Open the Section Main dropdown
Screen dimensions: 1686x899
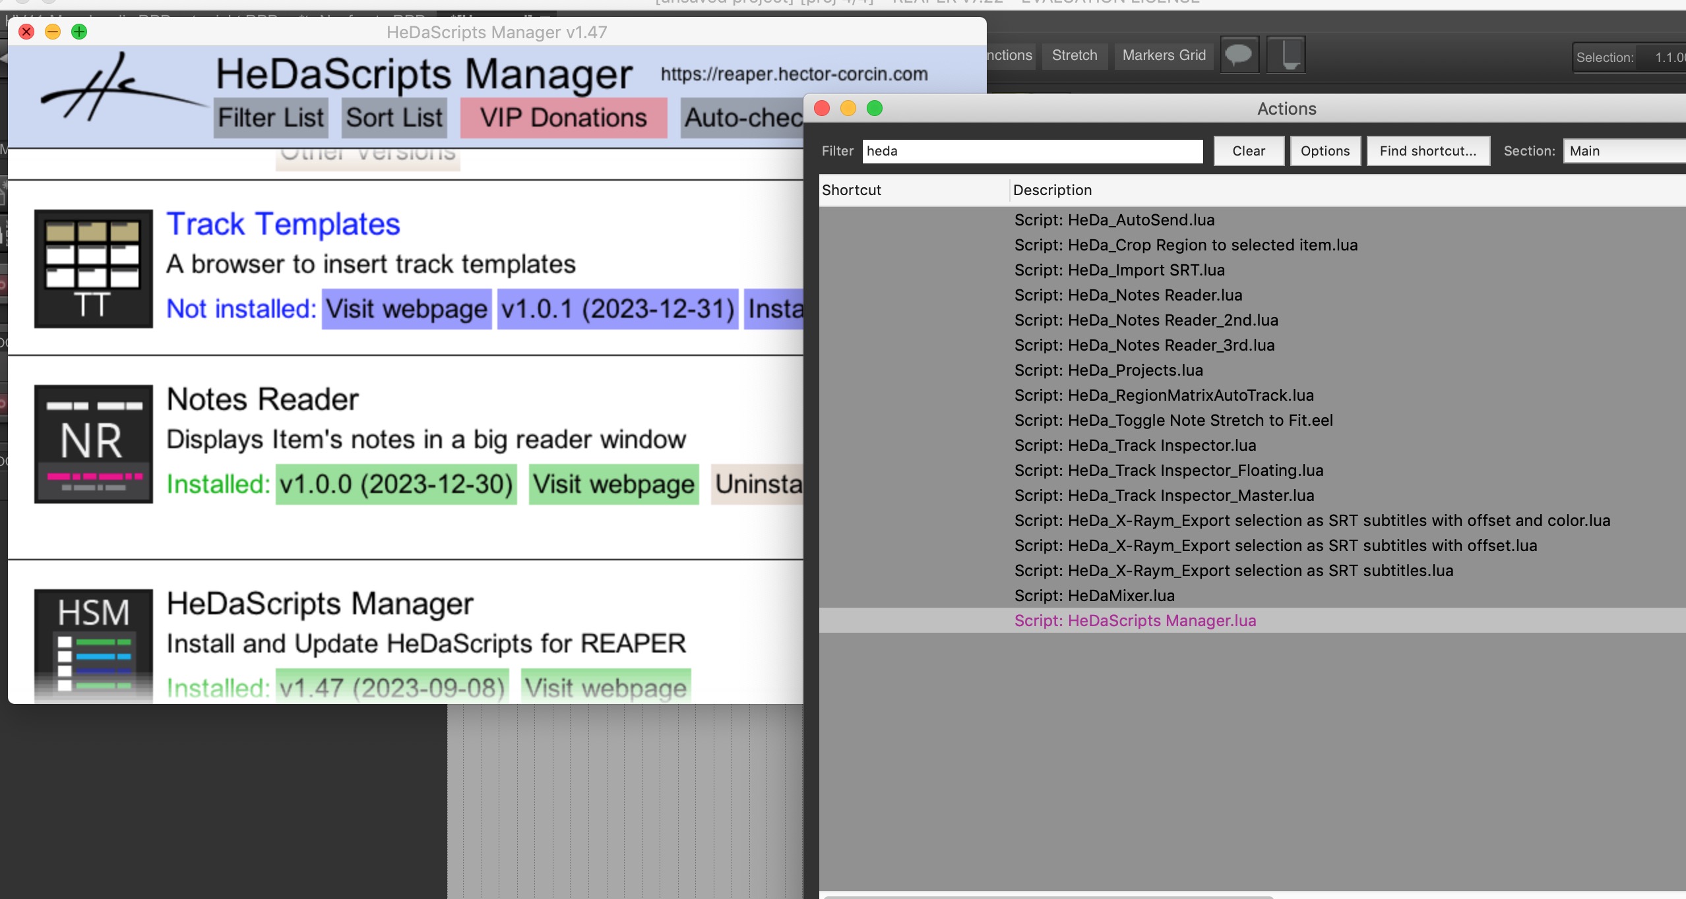[x=1623, y=151]
